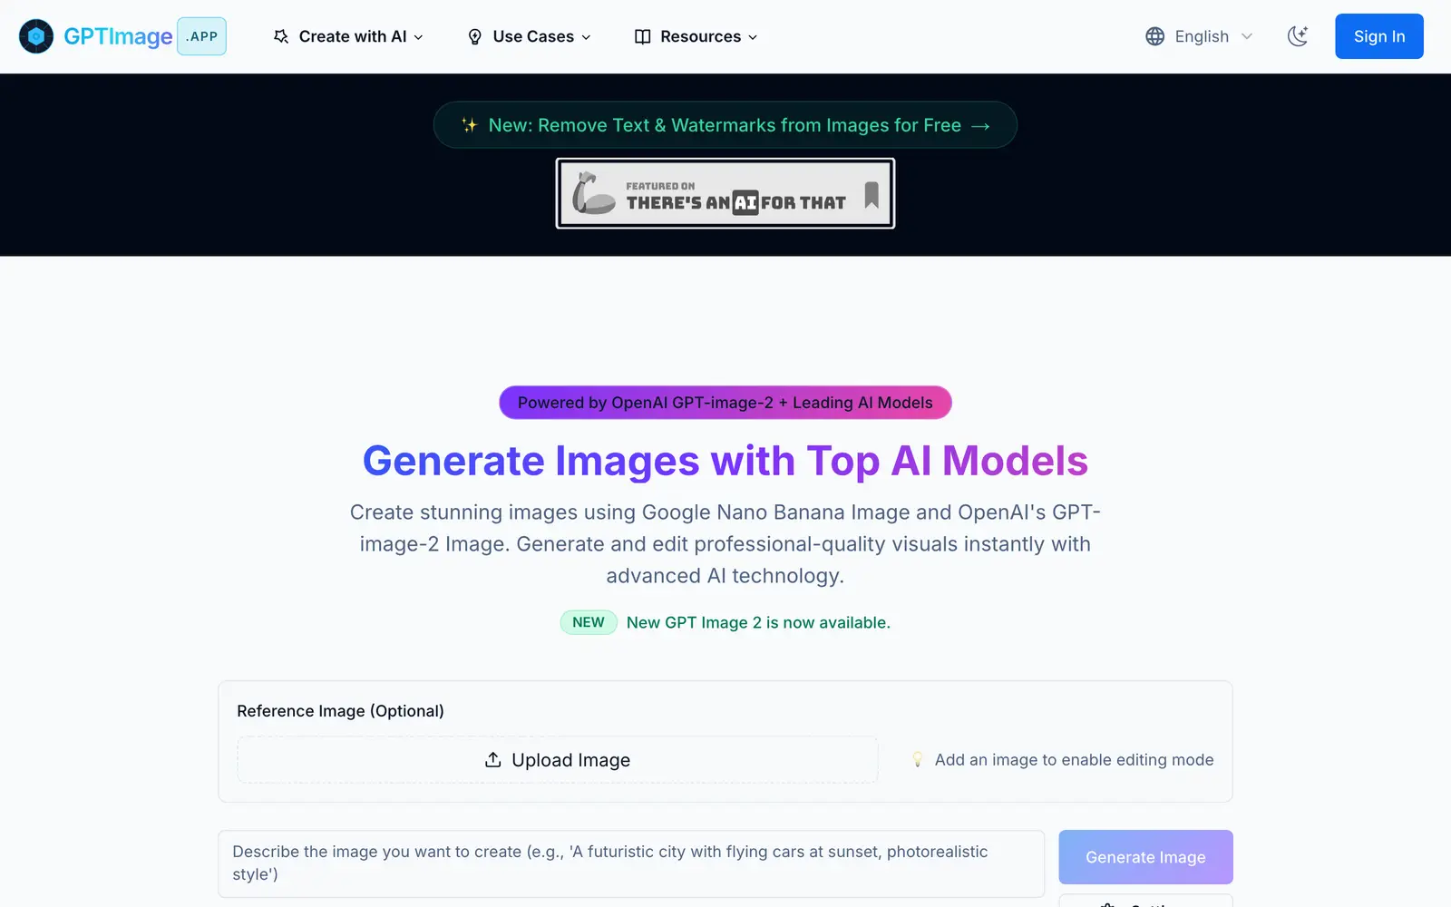Screen dimensions: 1451x907
Task: Click the bookmark icon on featured badge
Action: 872,194
